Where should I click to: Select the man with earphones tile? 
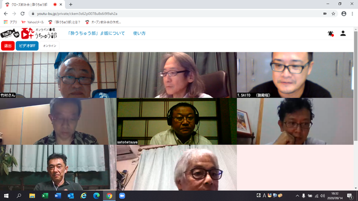point(58,167)
